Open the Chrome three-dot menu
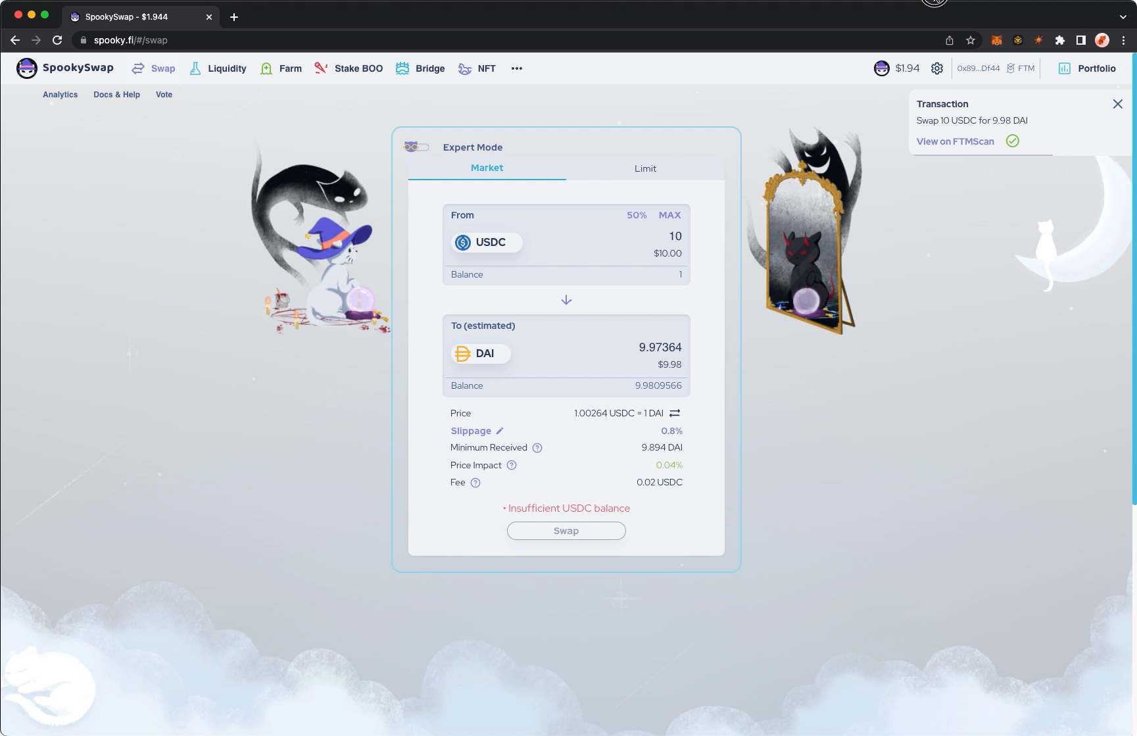Screen dimensions: 1137x736 1124,40
